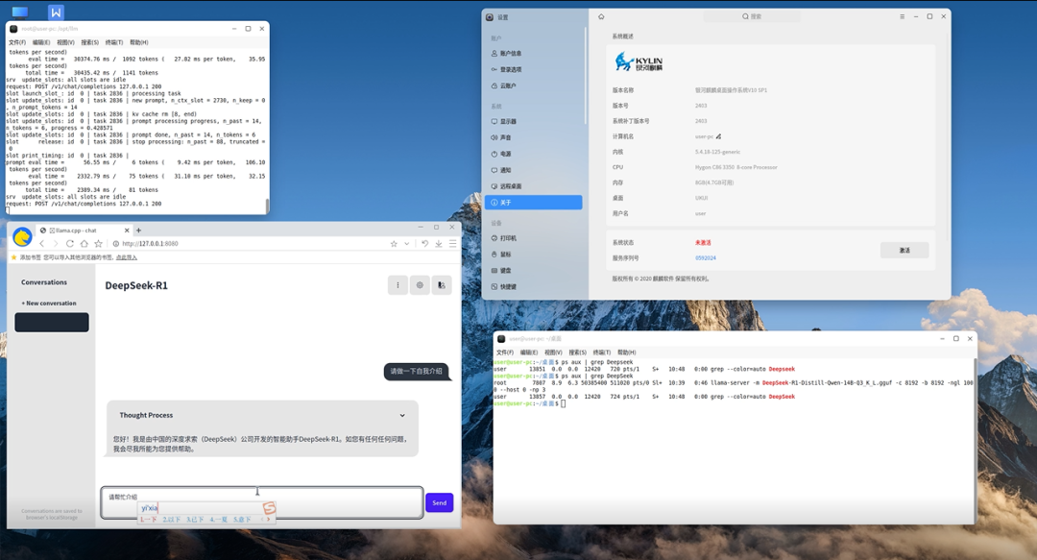Click service serial number 0592024 link
Image resolution: width=1037 pixels, height=560 pixels.
(x=706, y=258)
